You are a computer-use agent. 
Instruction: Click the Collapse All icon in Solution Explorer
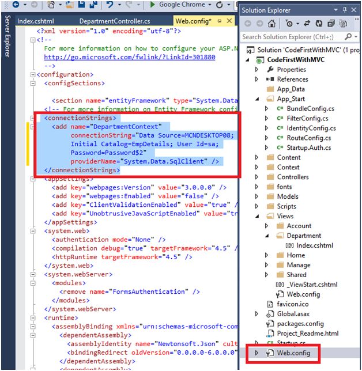(331, 24)
